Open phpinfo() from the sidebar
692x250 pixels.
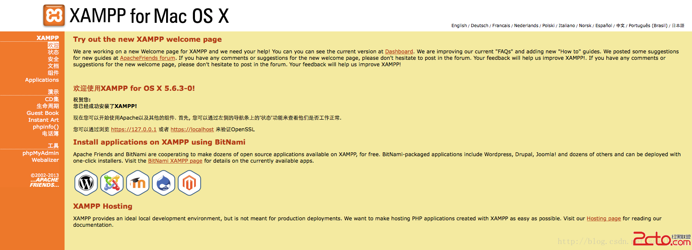[46, 127]
